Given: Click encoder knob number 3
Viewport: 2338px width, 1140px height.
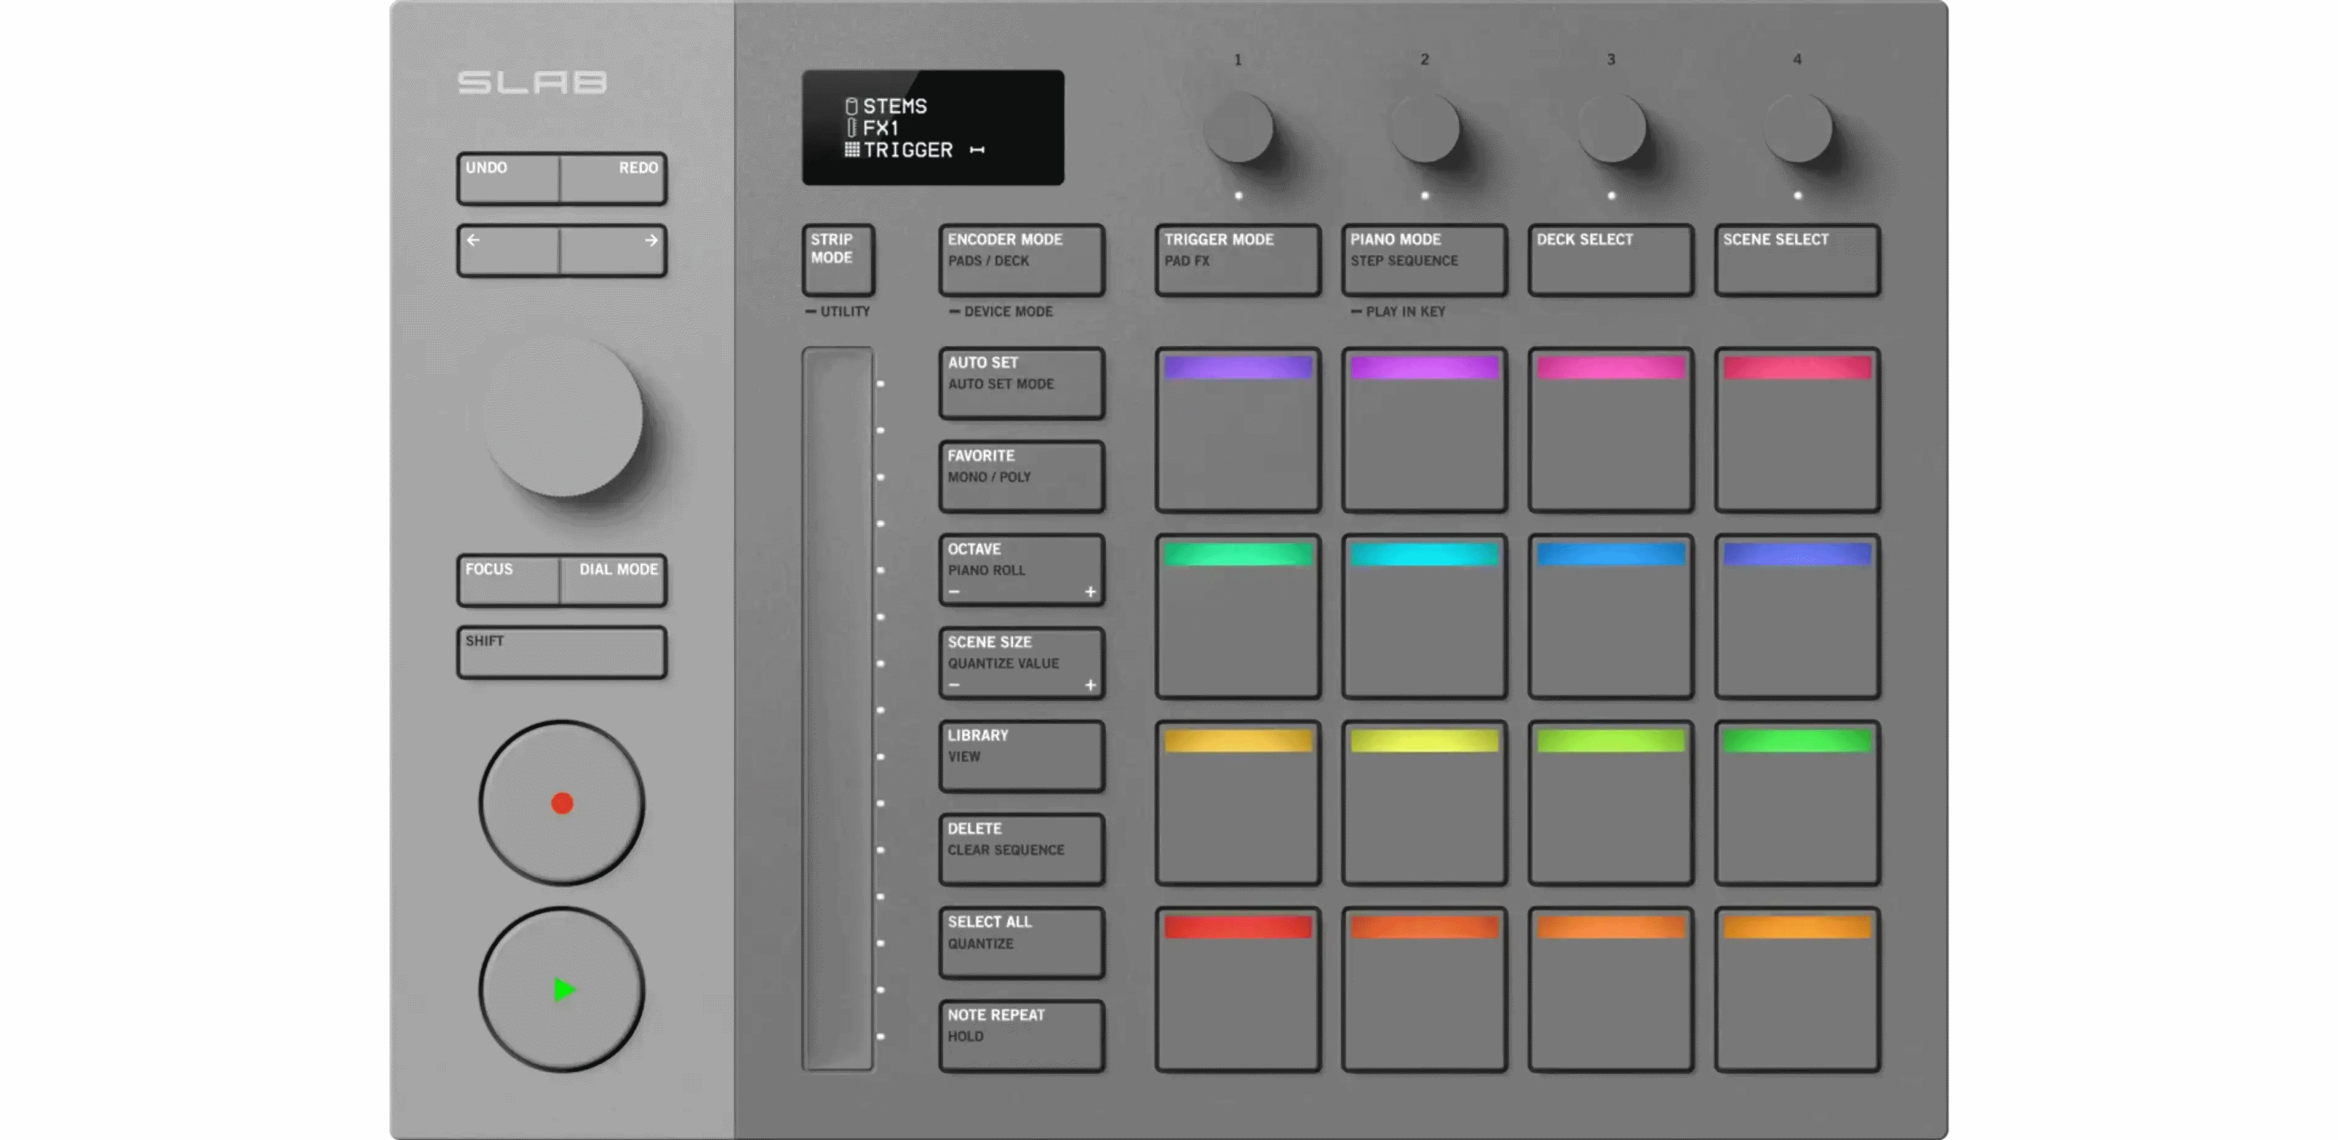Looking at the screenshot, I should 1610,129.
